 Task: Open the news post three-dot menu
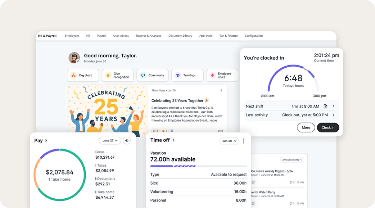221,90
